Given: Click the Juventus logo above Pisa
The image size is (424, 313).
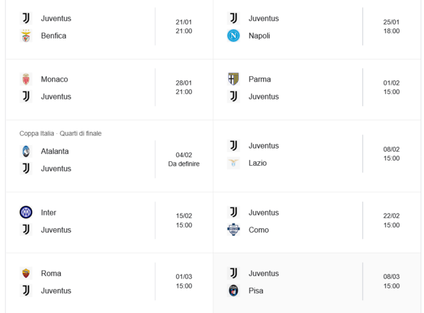Looking at the screenshot, I should point(233,273).
